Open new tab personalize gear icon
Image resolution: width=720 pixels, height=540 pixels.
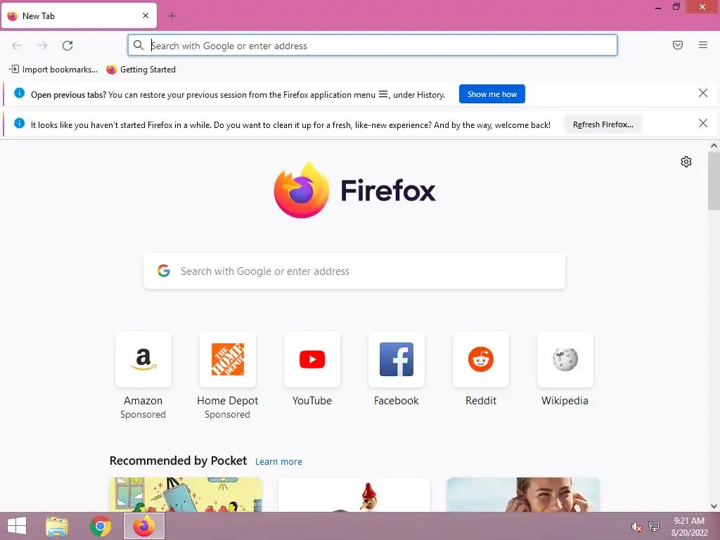pos(686,162)
